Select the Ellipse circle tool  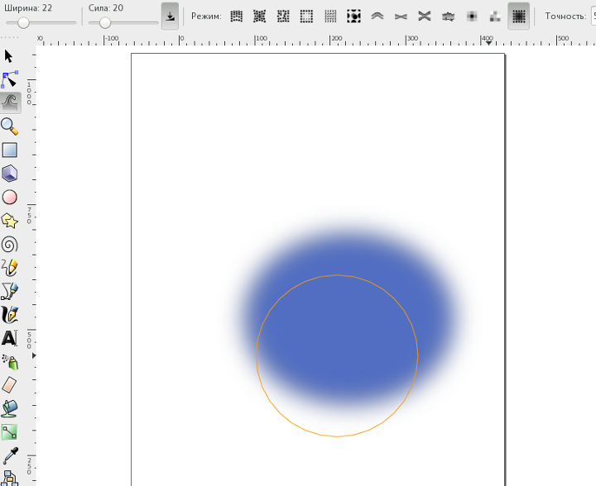point(9,198)
